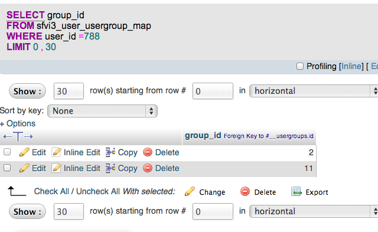Screen dimensions: 378x232
Task: Click Delete label for selected rows
Action: tap(265, 192)
